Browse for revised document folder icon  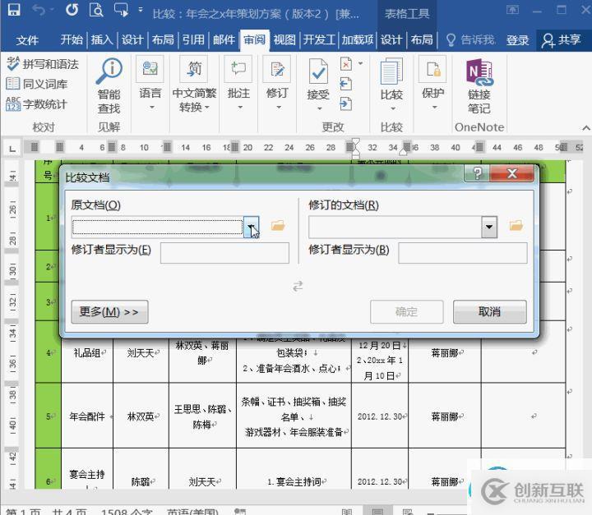point(516,226)
